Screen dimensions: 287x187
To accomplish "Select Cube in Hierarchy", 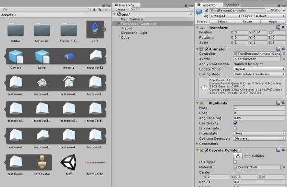I will coord(125,37).
